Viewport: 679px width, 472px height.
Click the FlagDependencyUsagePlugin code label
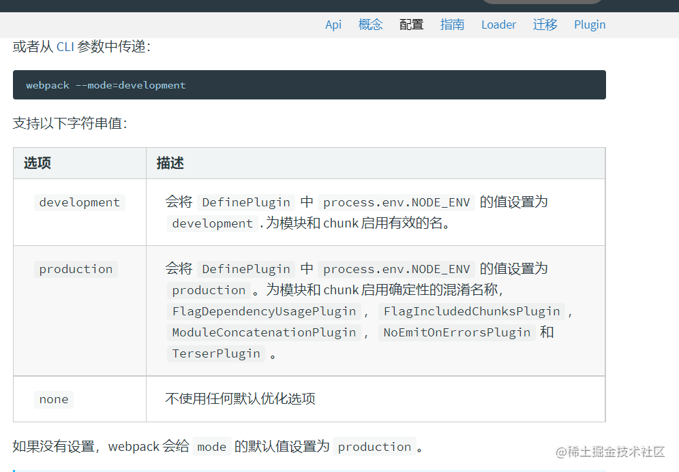pos(264,311)
